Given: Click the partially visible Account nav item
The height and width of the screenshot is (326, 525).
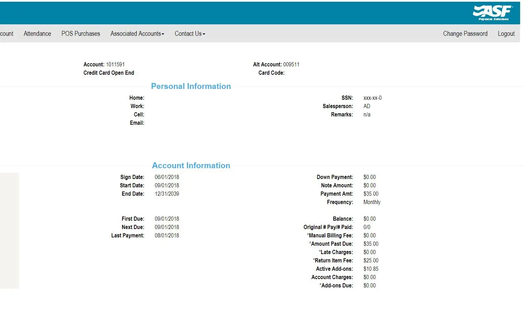Looking at the screenshot, I should pos(7,34).
